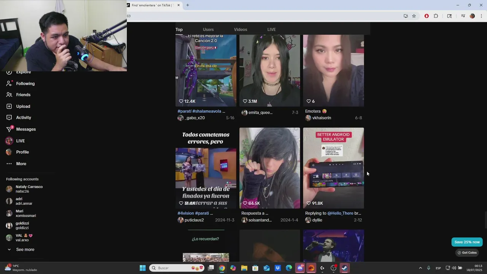Screen dimensions: 487x274
Task: Open Dropbox from the taskbar
Action: [x=278, y=268]
